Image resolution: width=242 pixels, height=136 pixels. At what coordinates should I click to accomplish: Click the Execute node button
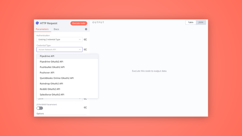point(79,23)
